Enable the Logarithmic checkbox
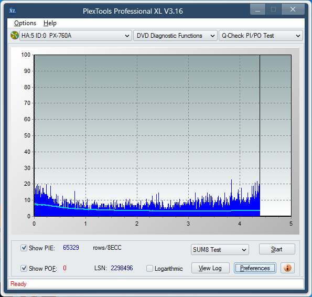Screen dimensions: 312x297 coord(149,268)
